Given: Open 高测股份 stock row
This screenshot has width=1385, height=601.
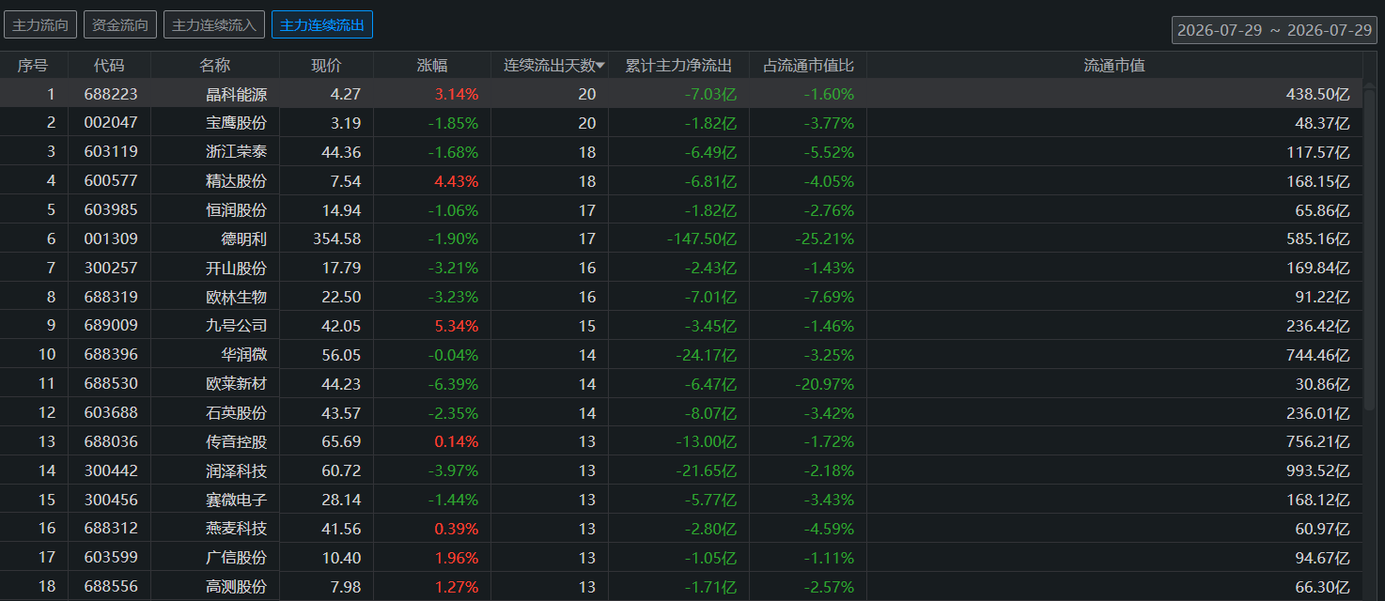Looking at the screenshot, I should pos(681,587).
